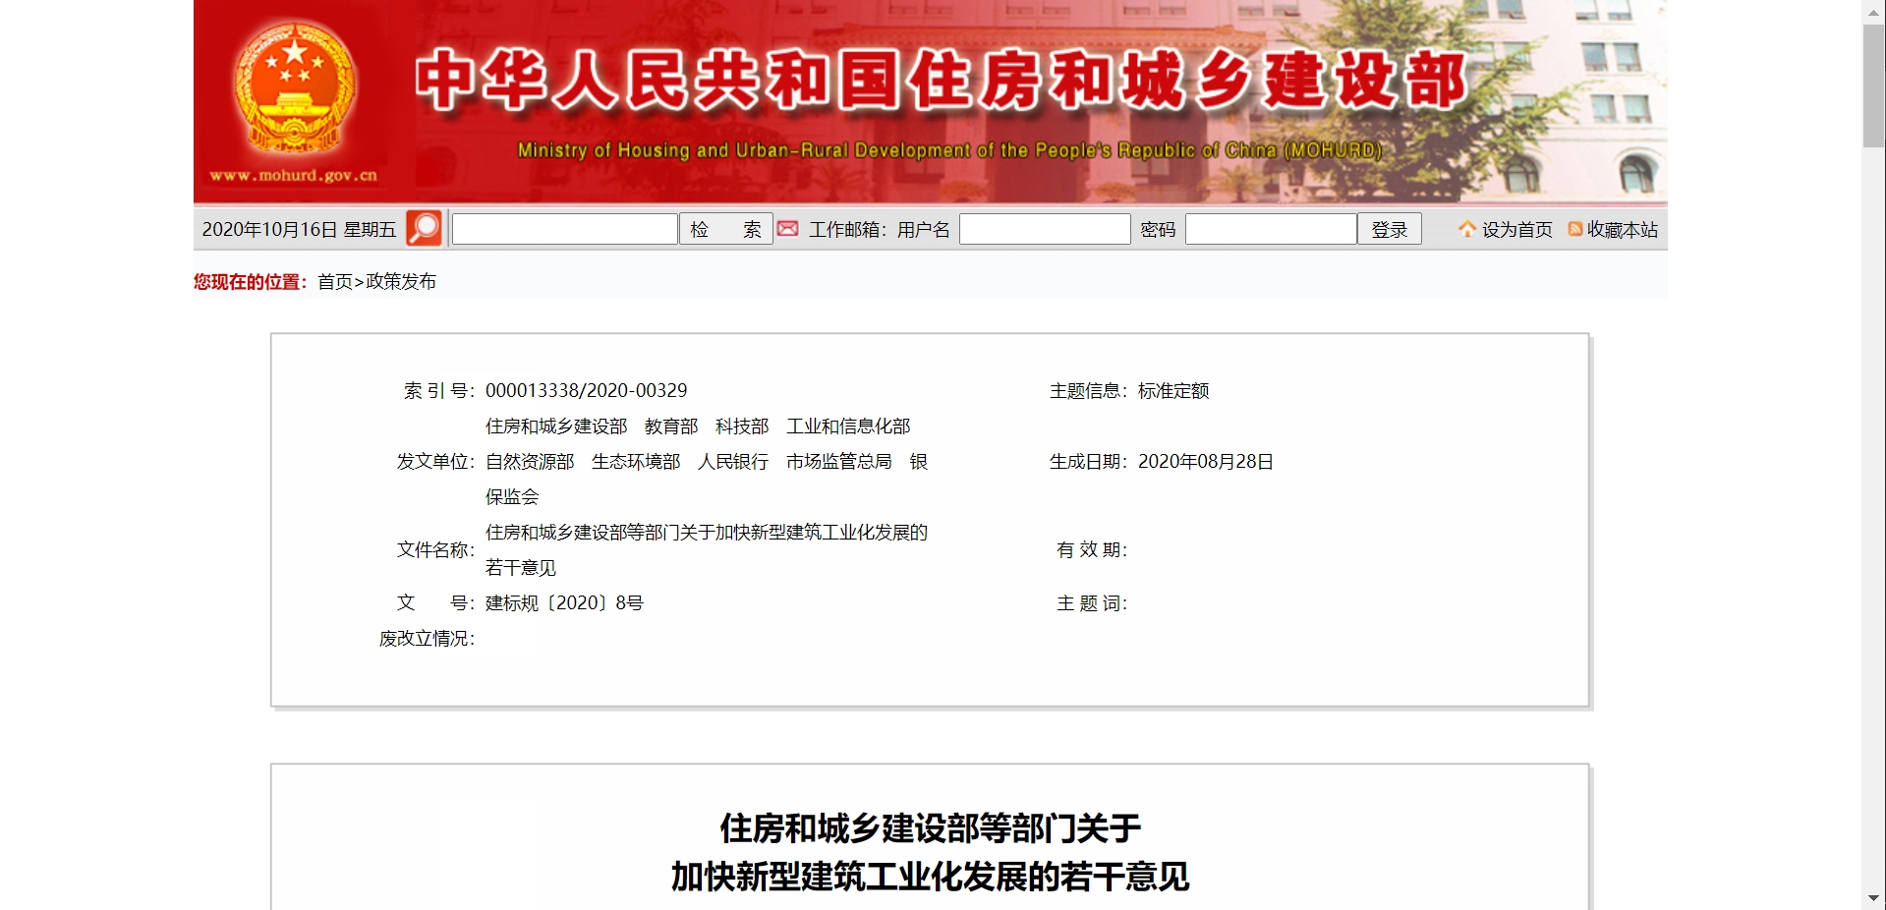The width and height of the screenshot is (1886, 910).
Task: Click the English ministry name subtitle
Action: pyautogui.click(x=949, y=150)
